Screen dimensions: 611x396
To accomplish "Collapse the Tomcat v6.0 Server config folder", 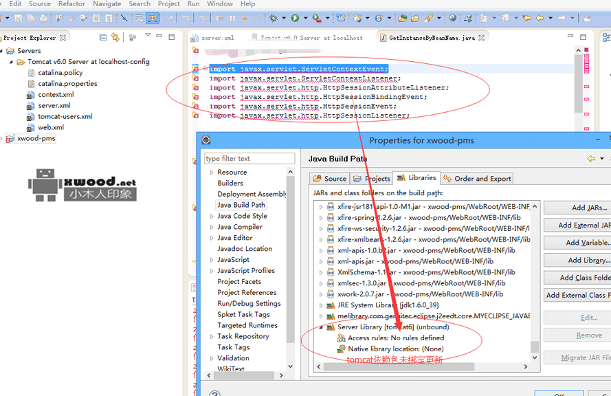I will [x=11, y=62].
